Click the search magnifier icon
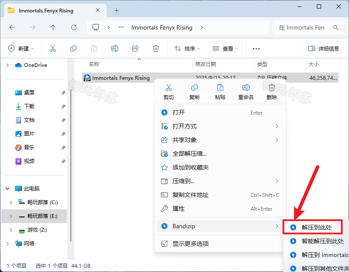Image resolution: width=349 pixels, height=272 pixels. (335, 27)
